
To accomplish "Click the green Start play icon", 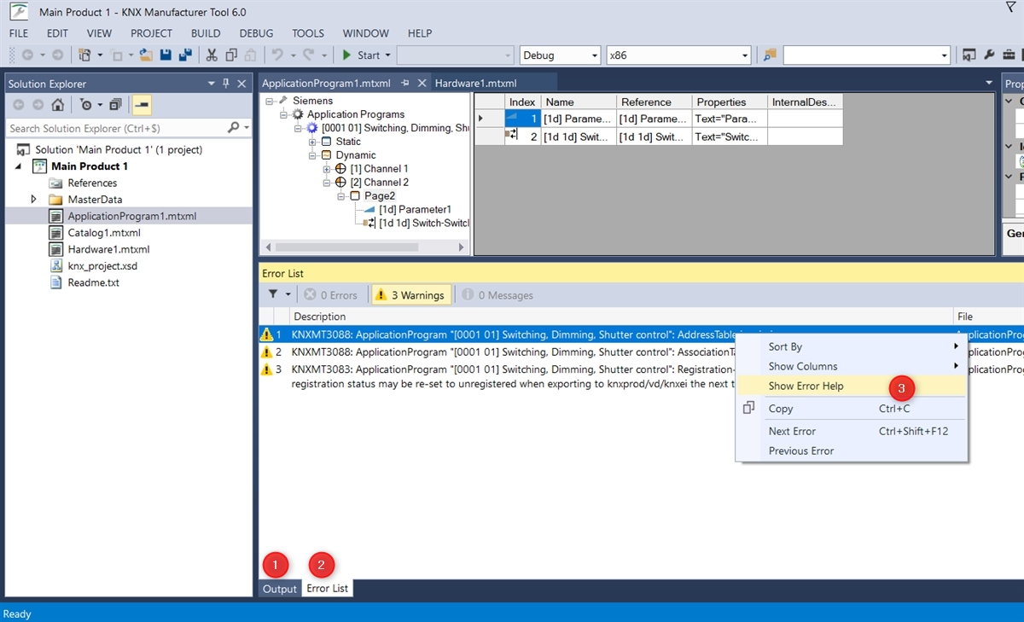I will (346, 55).
